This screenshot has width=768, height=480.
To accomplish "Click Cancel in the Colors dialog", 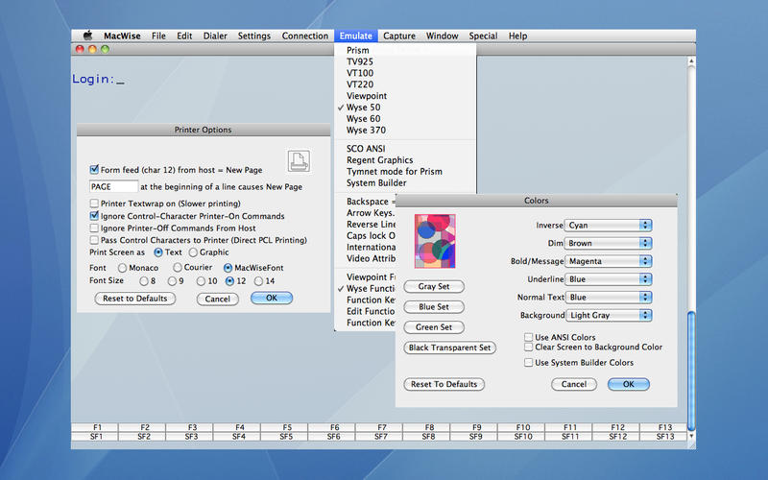I will click(x=574, y=385).
